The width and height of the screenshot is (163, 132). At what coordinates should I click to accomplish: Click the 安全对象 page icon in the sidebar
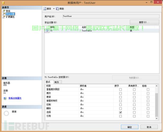(4, 14)
